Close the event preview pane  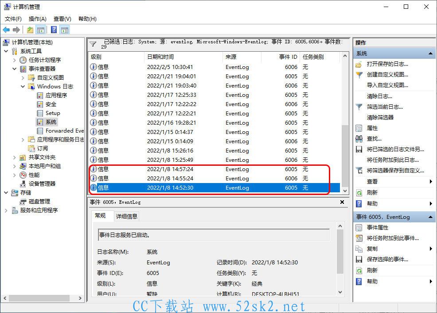click(x=342, y=202)
